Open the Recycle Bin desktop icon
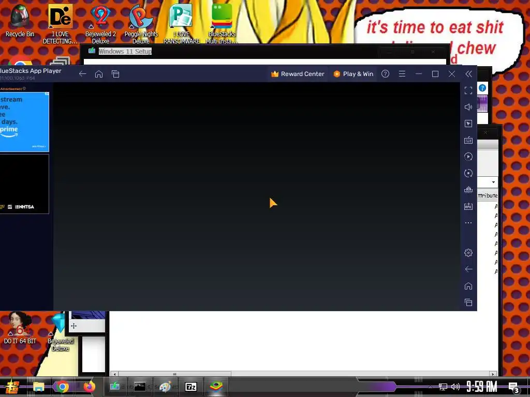The width and height of the screenshot is (530, 397). [x=20, y=20]
